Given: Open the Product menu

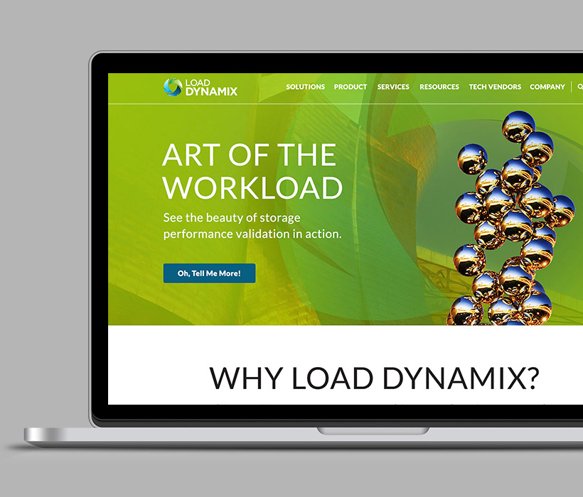Looking at the screenshot, I should 351,87.
